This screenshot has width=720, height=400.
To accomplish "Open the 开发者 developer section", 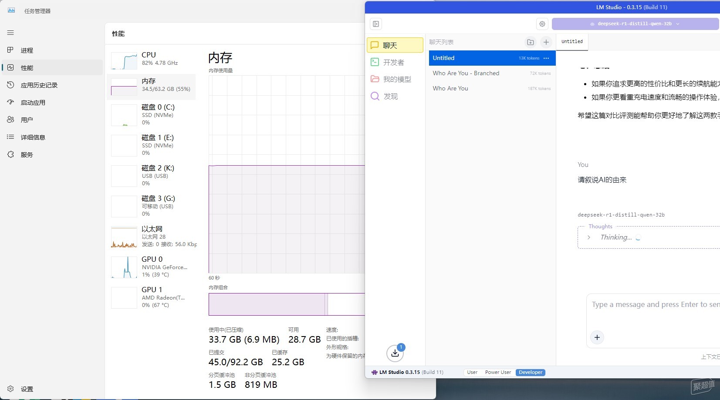I will (x=395, y=62).
